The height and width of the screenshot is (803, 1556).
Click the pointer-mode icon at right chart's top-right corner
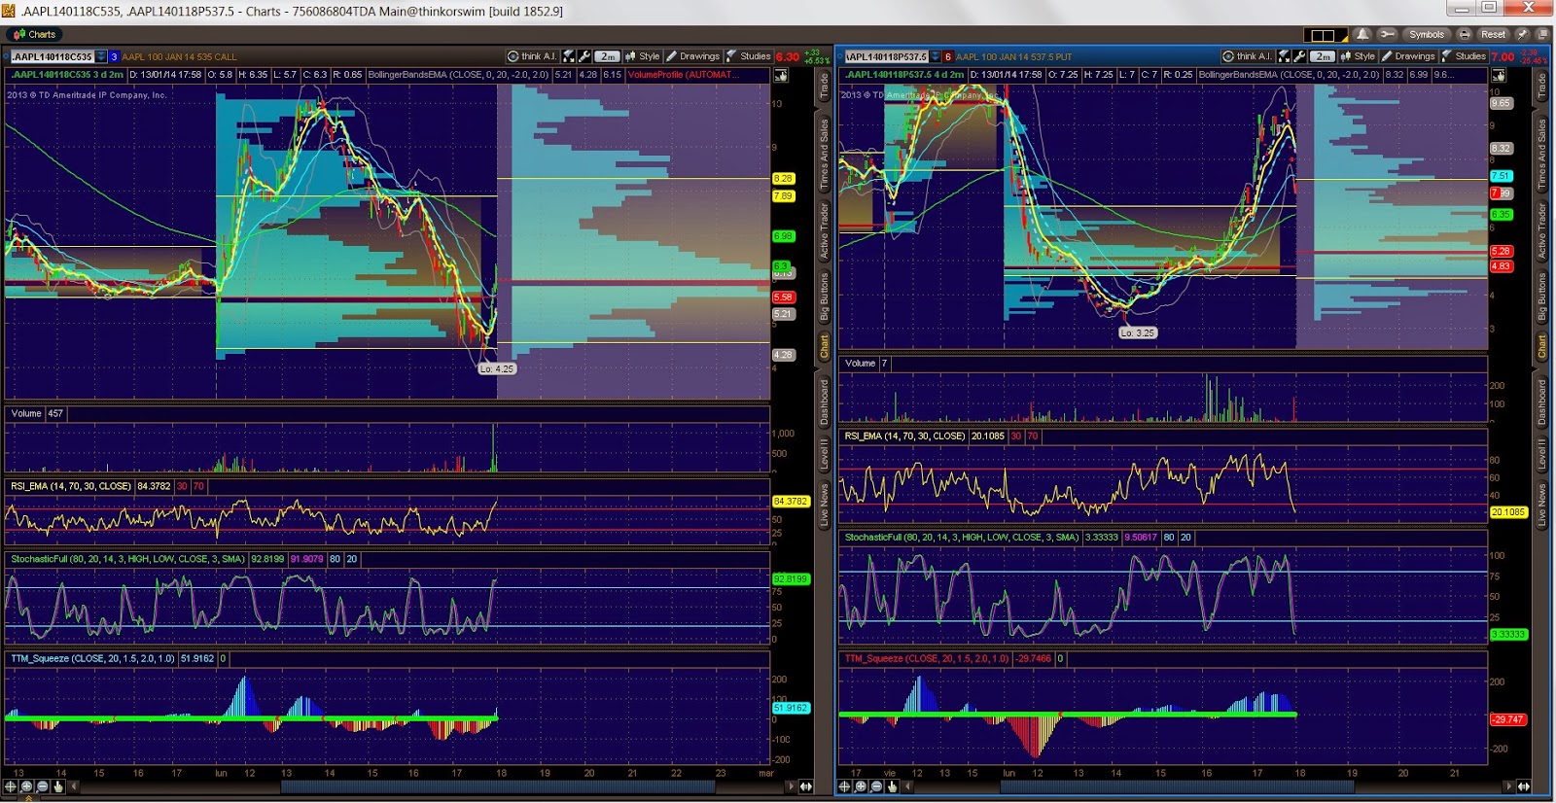[1499, 75]
